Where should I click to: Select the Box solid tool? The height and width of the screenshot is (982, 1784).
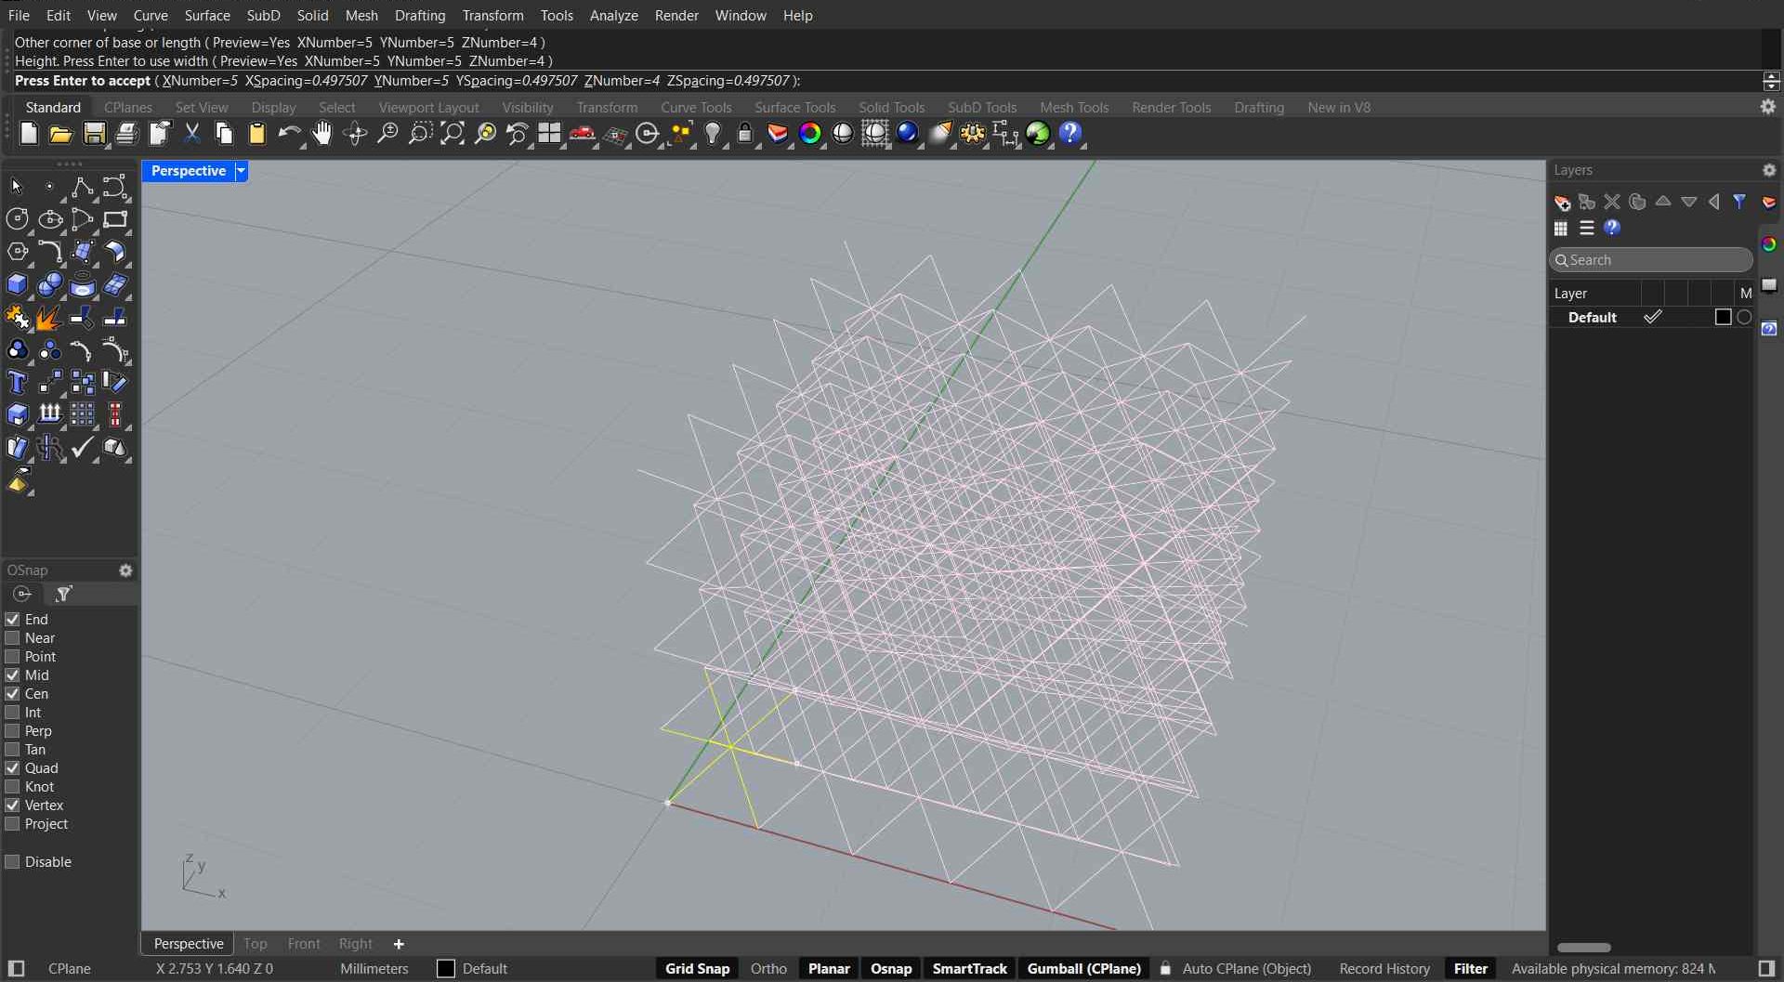(17, 284)
